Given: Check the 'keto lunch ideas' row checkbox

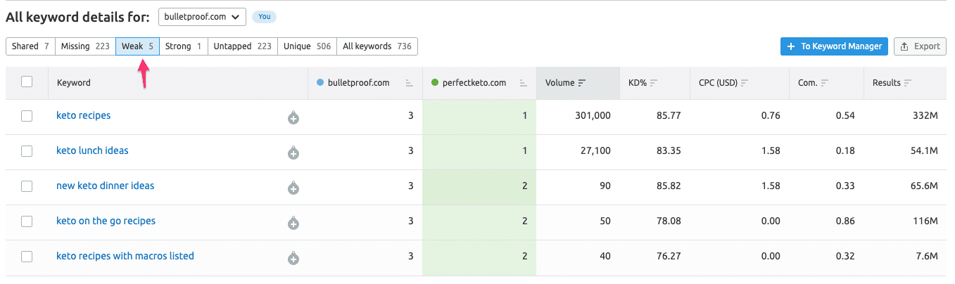Looking at the screenshot, I should pyautogui.click(x=27, y=151).
